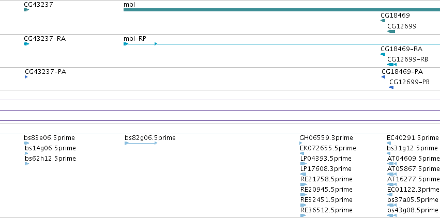Select EST label bs82g06.5prime
Image resolution: width=440 pixels, height=218 pixels.
click(150, 138)
